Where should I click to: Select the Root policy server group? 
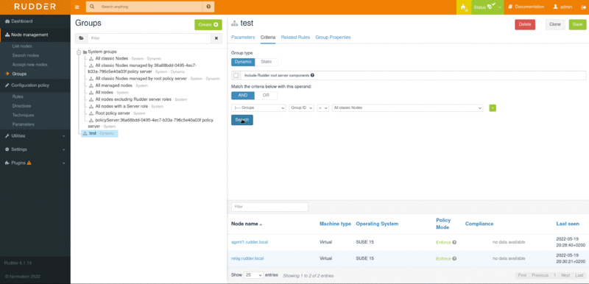pos(113,113)
